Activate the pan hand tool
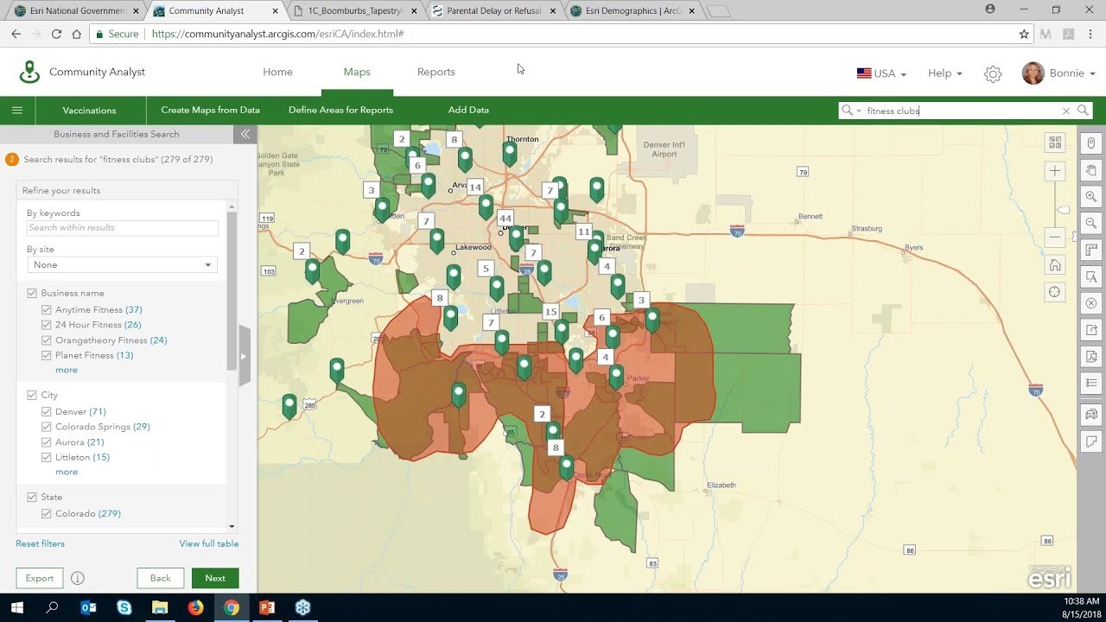Screen dimensions: 1106x622 point(1091,170)
